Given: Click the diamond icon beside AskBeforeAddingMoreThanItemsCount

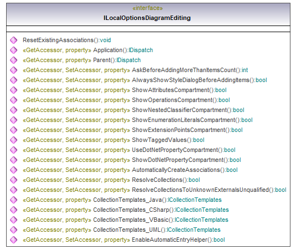Looking at the screenshot, I should pos(14,70).
